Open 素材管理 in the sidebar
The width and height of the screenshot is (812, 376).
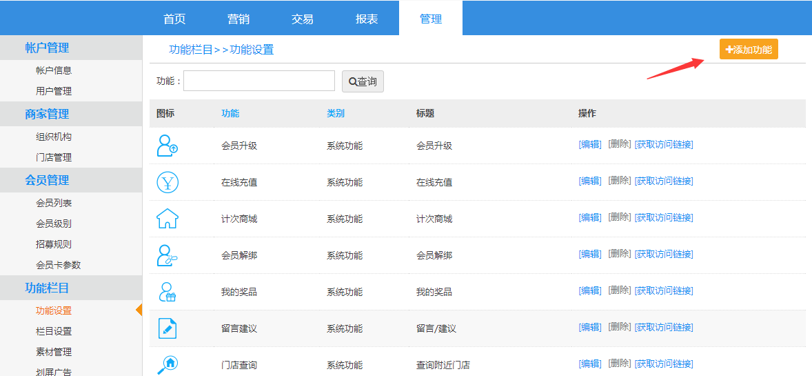54,352
